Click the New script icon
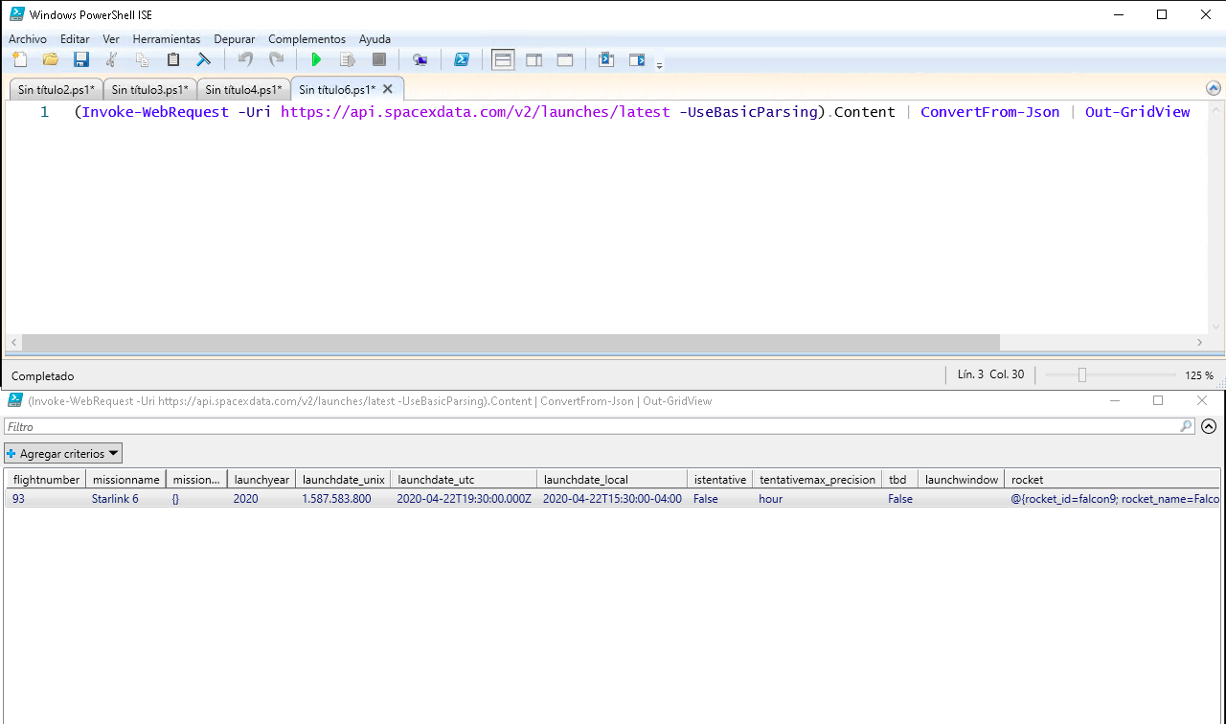The image size is (1226, 724). 19,60
